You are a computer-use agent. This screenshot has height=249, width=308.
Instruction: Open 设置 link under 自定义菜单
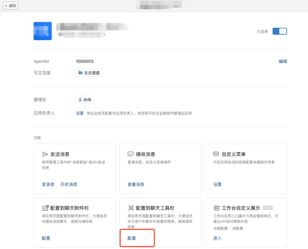click(217, 184)
